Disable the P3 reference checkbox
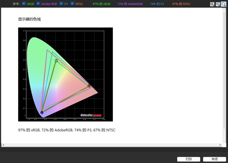228x163 pixels. (x=61, y=4)
